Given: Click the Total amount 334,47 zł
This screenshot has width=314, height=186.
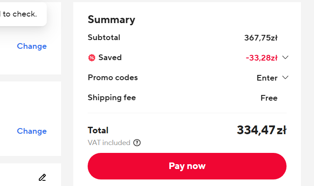Looking at the screenshot, I should [261, 130].
